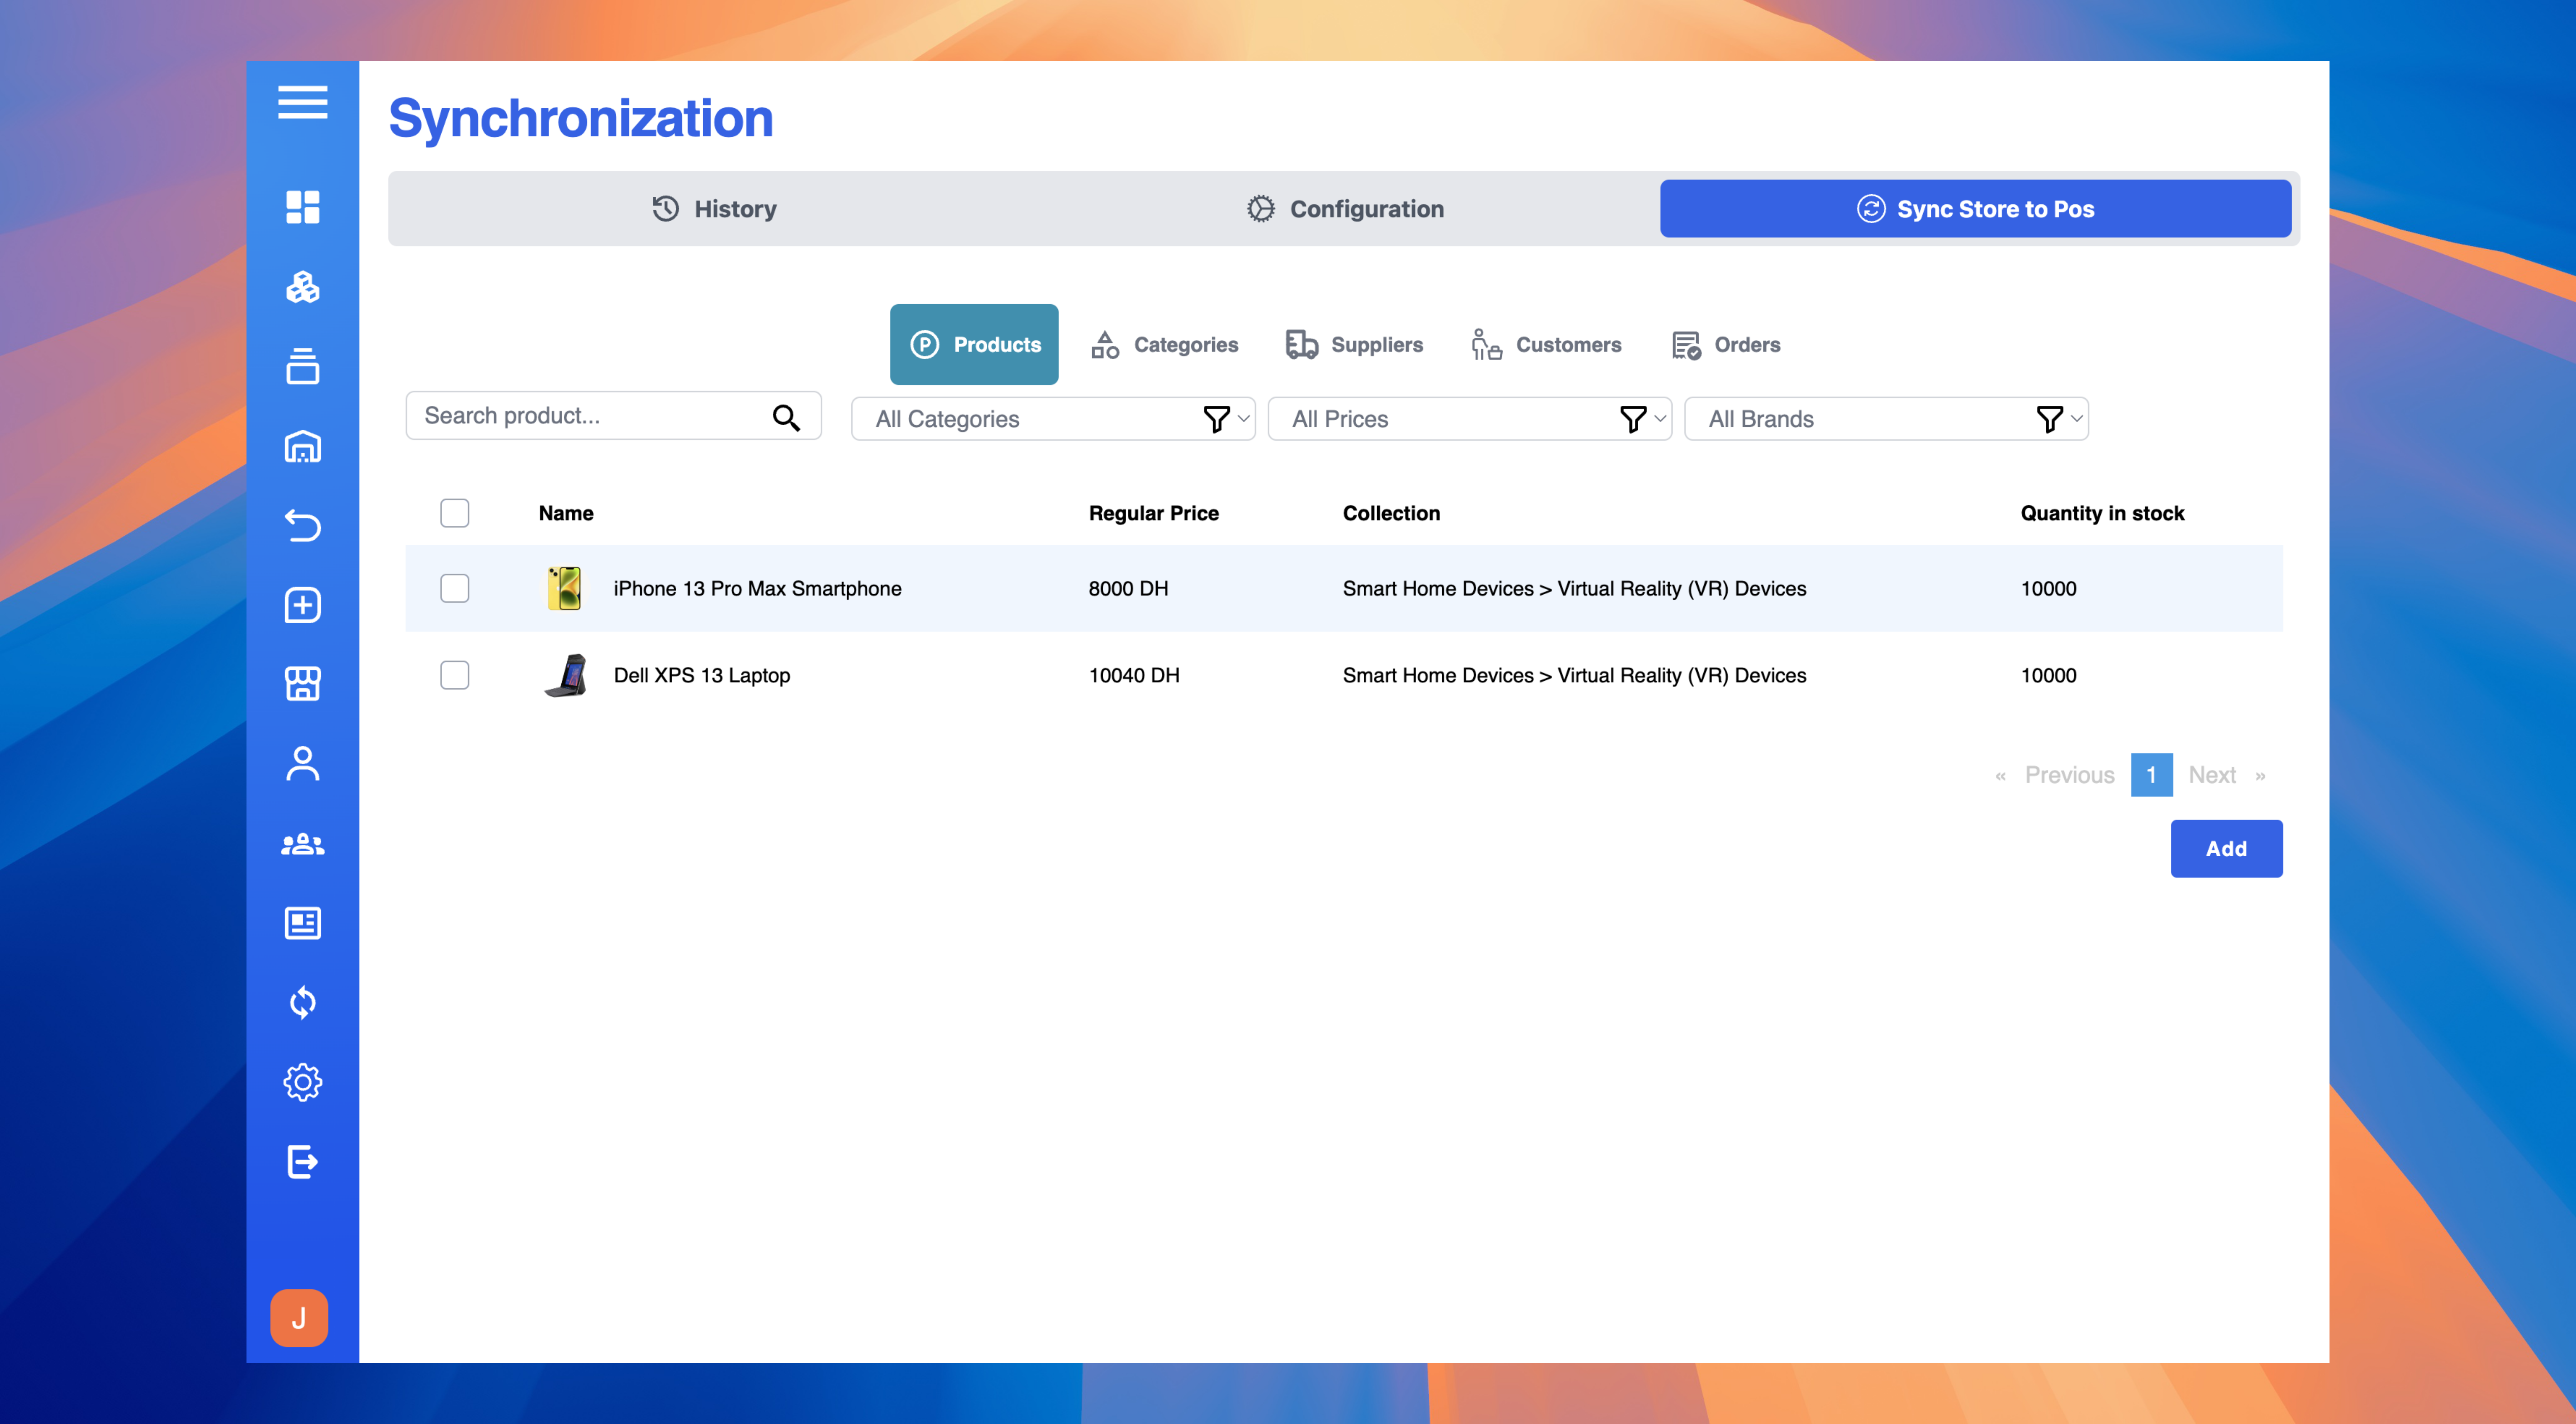The image size is (2576, 1424).
Task: Check the Dell XPS 13 Laptop row
Action: [x=454, y=675]
